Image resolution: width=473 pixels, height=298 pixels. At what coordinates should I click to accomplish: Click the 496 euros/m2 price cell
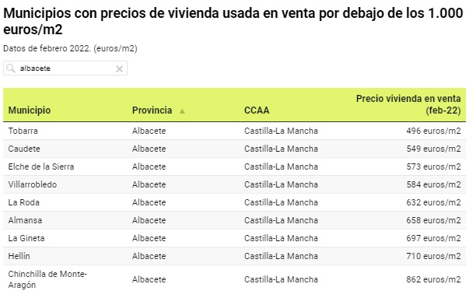[x=433, y=131]
